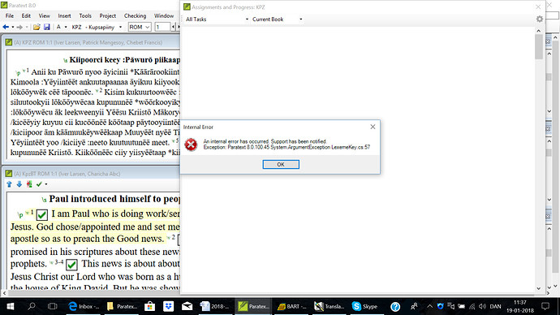Open the Insert menu
Image resolution: width=560 pixels, height=315 pixels.
click(64, 15)
